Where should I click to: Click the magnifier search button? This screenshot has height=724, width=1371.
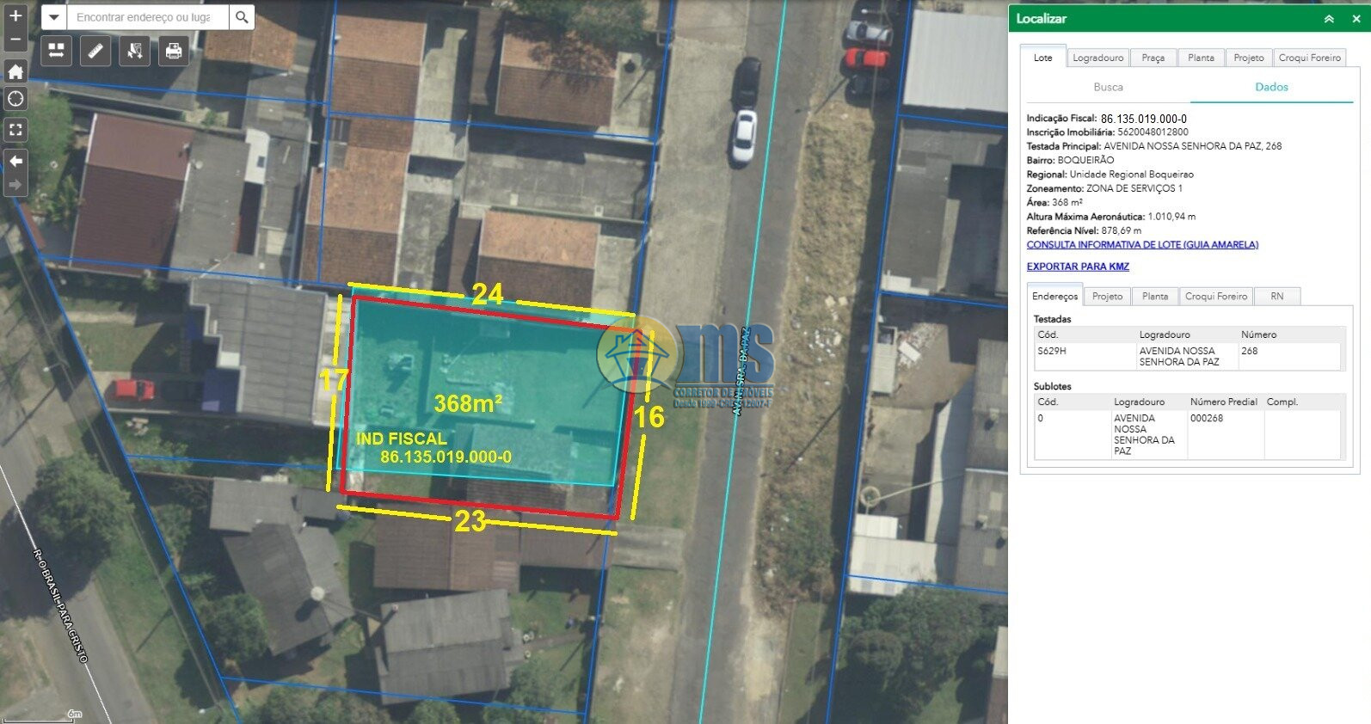242,17
